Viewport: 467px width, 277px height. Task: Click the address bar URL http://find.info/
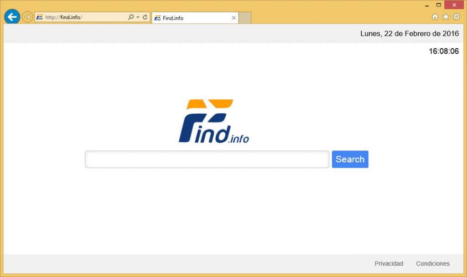(x=64, y=17)
